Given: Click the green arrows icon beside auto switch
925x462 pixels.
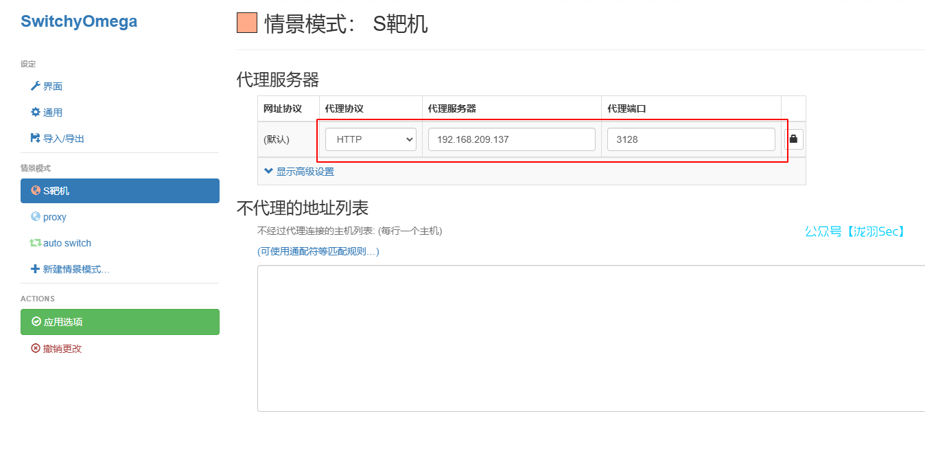Looking at the screenshot, I should point(36,243).
